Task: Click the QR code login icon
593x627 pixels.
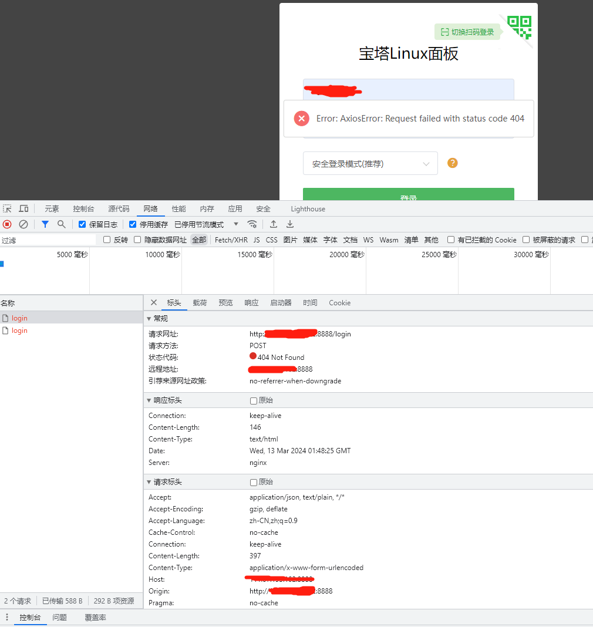Action: coord(519,27)
